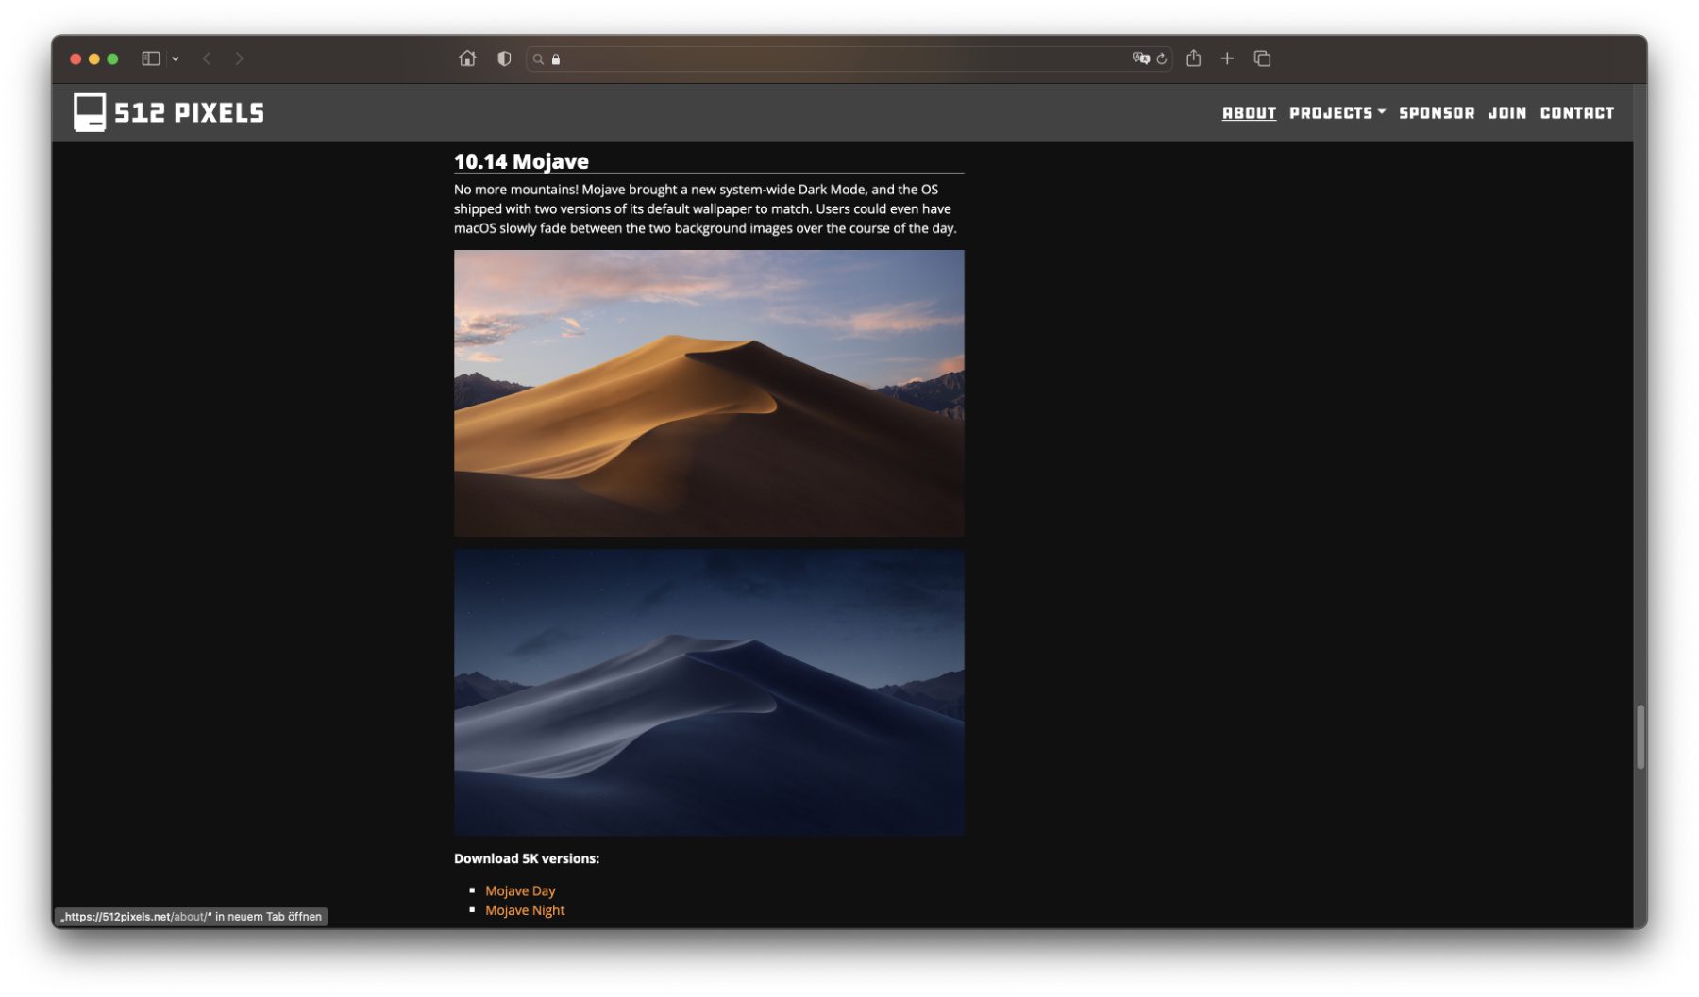This screenshot has width=1699, height=997.
Task: Toggle the Safari sidebar
Action: tap(150, 58)
